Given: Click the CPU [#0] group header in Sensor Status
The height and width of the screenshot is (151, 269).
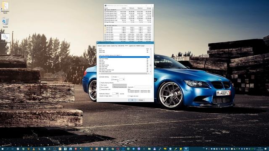Looking at the screenshot, I should [128, 26].
